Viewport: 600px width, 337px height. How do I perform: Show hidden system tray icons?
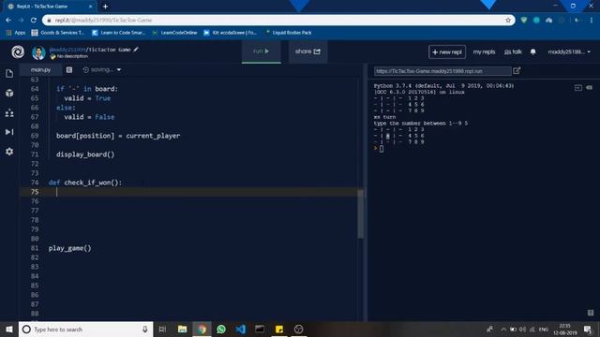pyautogui.click(x=503, y=329)
